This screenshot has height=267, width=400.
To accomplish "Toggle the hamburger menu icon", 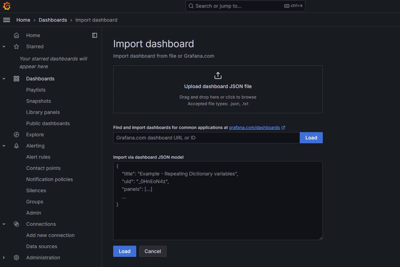I will tap(7, 20).
